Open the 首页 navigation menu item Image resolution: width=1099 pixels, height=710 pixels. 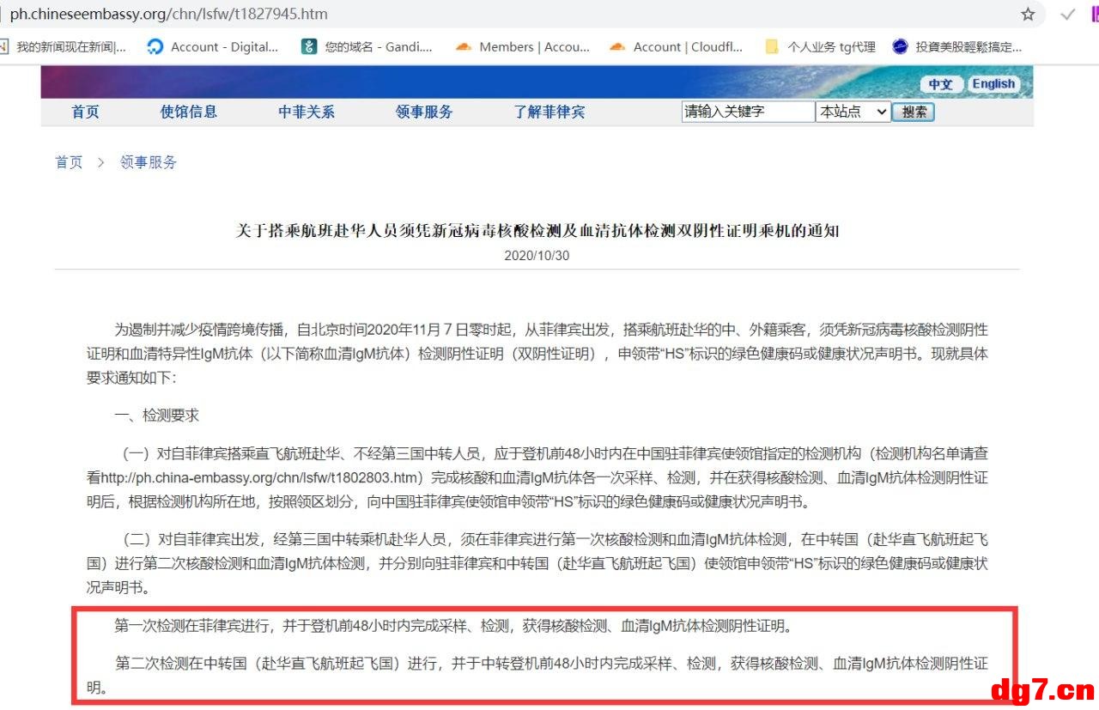pyautogui.click(x=85, y=112)
